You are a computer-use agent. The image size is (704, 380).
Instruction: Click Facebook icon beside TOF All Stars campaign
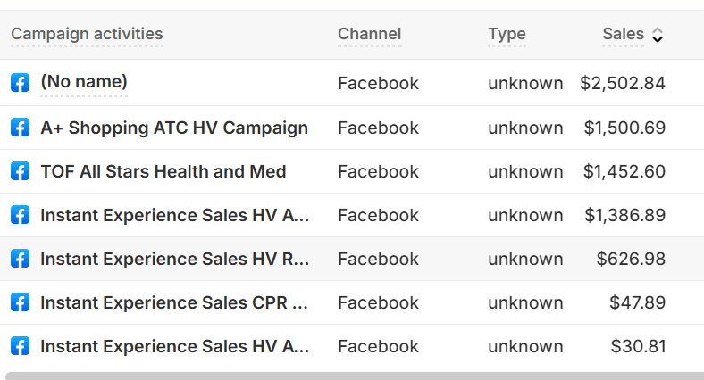click(x=20, y=171)
